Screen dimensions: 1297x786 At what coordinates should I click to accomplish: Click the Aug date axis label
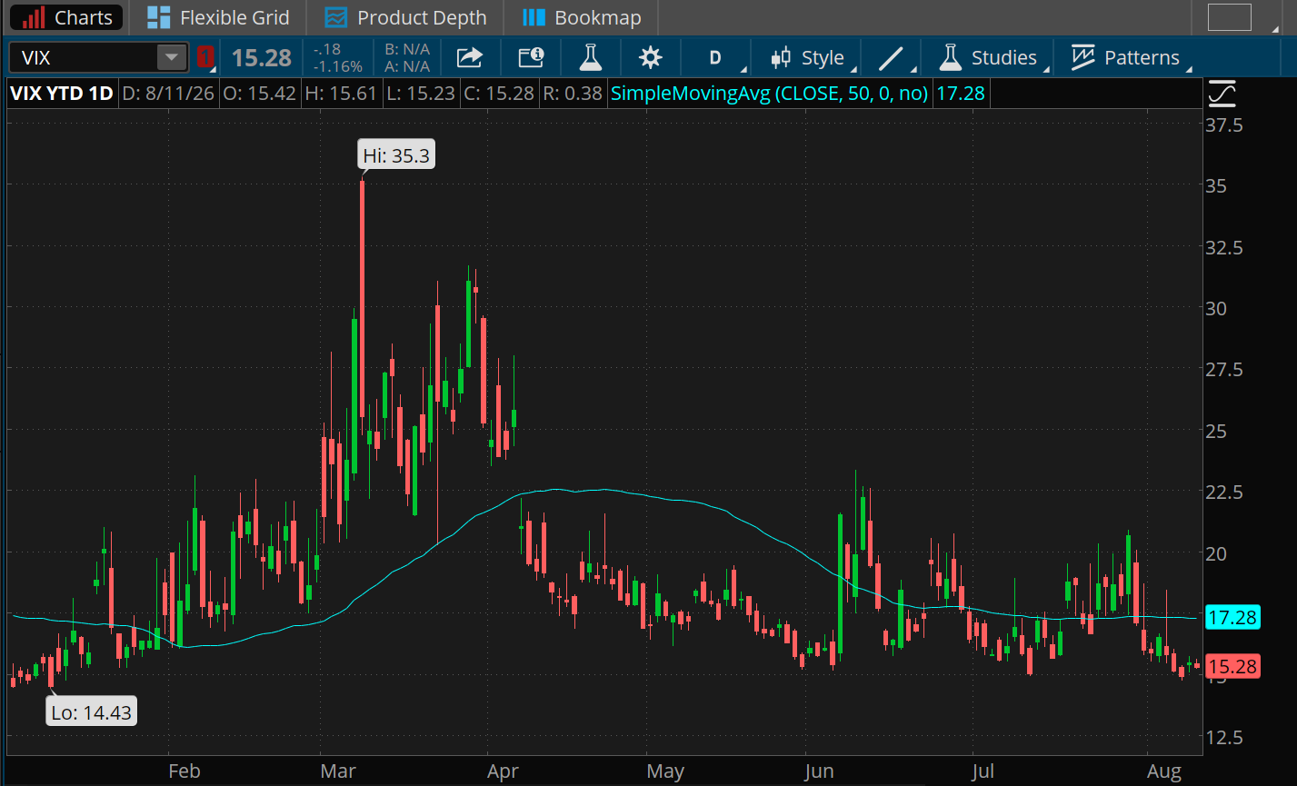[1164, 771]
